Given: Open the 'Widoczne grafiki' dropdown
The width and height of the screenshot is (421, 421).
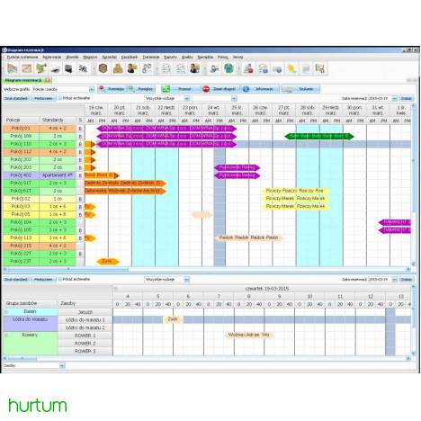Looking at the screenshot, I should [92, 89].
